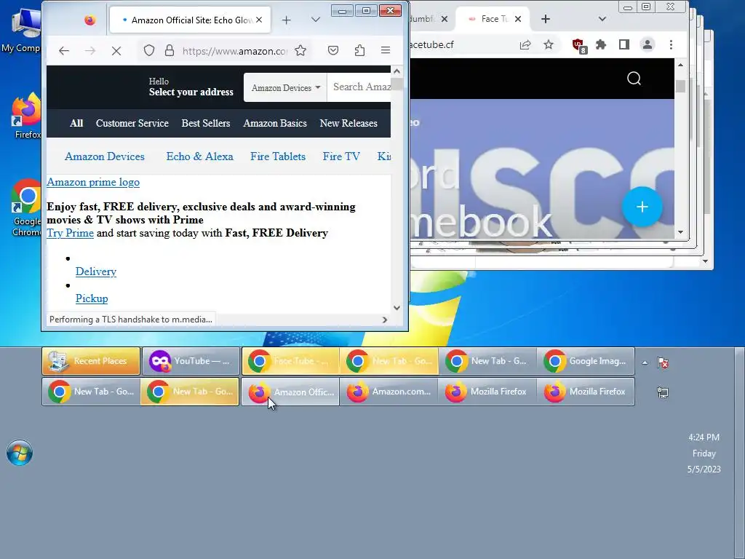Screen dimensions: 745x559
Task: Open the Chrome three-dot menu
Action: (671, 44)
